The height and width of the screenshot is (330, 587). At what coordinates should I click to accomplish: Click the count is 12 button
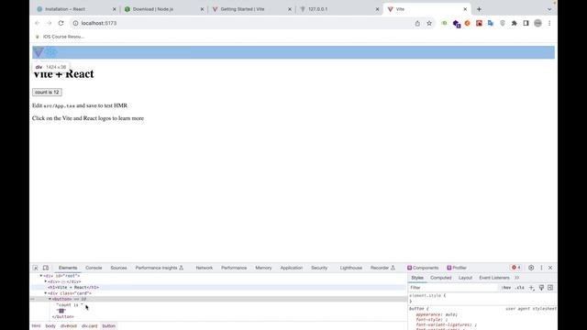coord(47,92)
